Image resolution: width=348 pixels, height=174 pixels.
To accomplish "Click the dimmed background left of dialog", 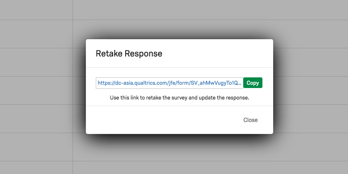I will click(42, 89).
